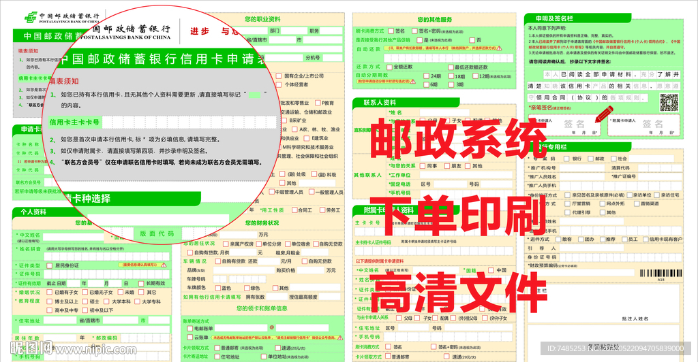698x362 pixels.
Task: Tick the 初中及以下 checkbox
Action: click(x=84, y=310)
